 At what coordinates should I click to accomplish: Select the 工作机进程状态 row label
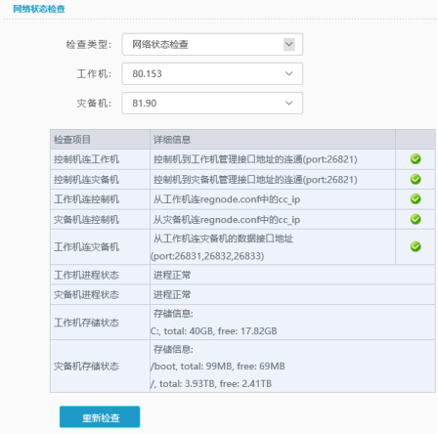click(x=86, y=276)
